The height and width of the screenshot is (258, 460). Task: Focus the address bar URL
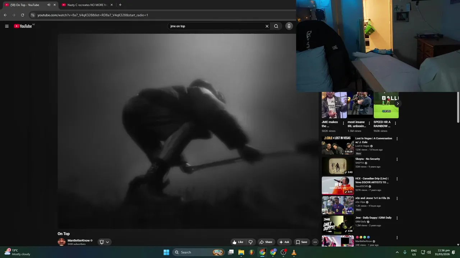click(93, 15)
